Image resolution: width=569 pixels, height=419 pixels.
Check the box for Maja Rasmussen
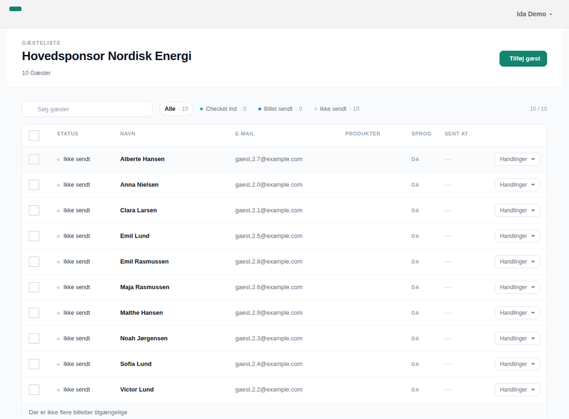[x=34, y=287]
